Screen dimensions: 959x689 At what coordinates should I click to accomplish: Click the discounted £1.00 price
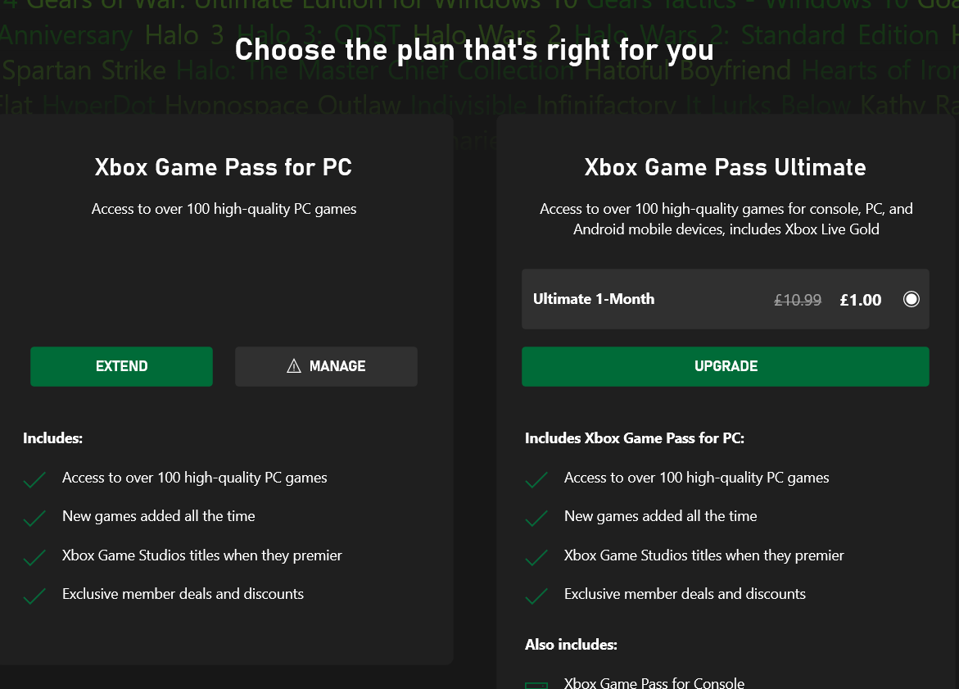click(861, 300)
